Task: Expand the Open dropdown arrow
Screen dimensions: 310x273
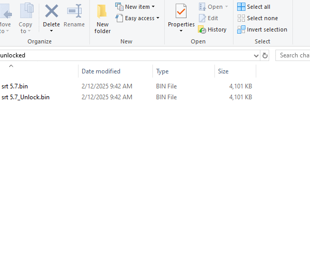Action: (x=227, y=7)
